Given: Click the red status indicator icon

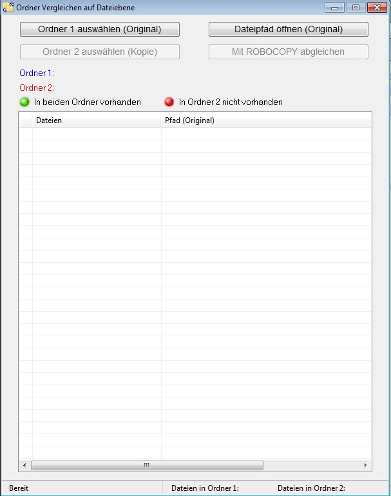Looking at the screenshot, I should pos(169,102).
